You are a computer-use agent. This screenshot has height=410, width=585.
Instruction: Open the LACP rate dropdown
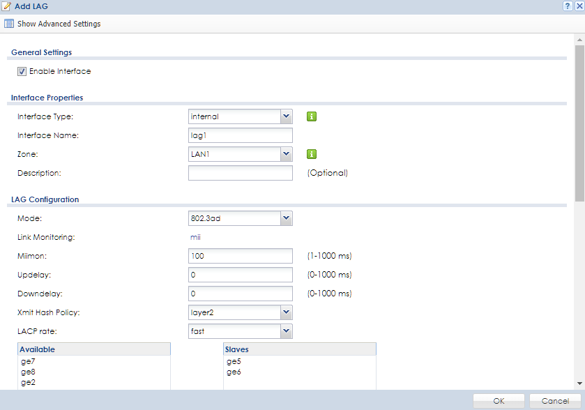point(286,331)
